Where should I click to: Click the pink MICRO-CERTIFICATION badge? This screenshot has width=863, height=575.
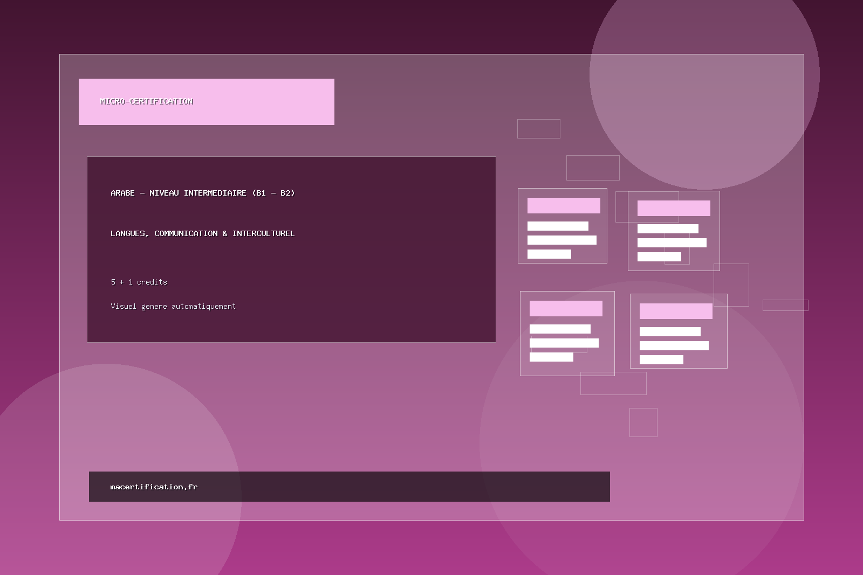tap(206, 102)
